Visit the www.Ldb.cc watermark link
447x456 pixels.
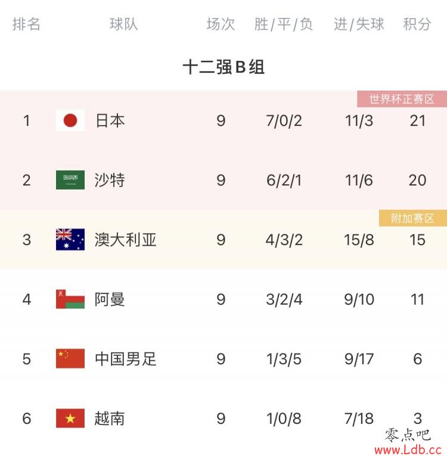(x=408, y=450)
